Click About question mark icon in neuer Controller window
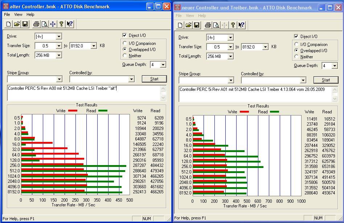344x223 pixels. point(233,25)
